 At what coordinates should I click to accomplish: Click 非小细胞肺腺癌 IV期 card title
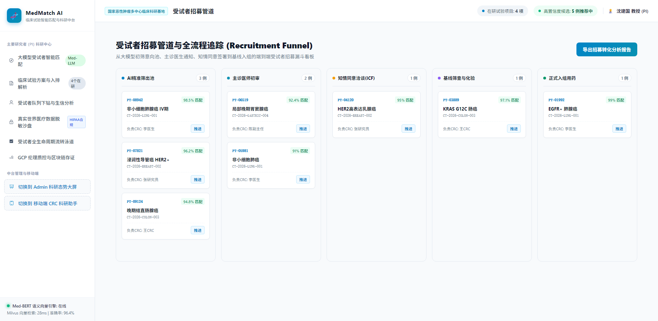148,109
